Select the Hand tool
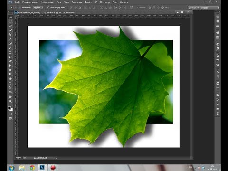This screenshot has height=171, width=228. click(x=10, y=97)
